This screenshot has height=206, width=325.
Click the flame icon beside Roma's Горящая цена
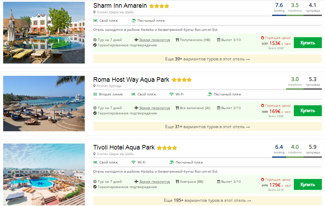[x=263, y=105]
